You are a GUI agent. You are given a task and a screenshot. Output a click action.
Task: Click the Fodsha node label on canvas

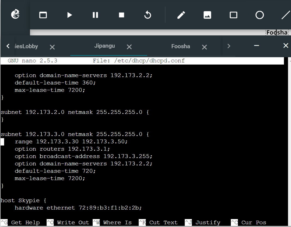click(x=277, y=32)
